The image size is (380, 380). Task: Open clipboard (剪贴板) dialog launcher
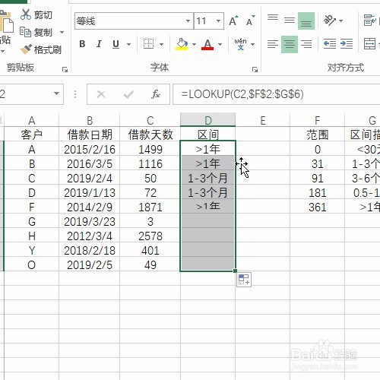pos(65,69)
